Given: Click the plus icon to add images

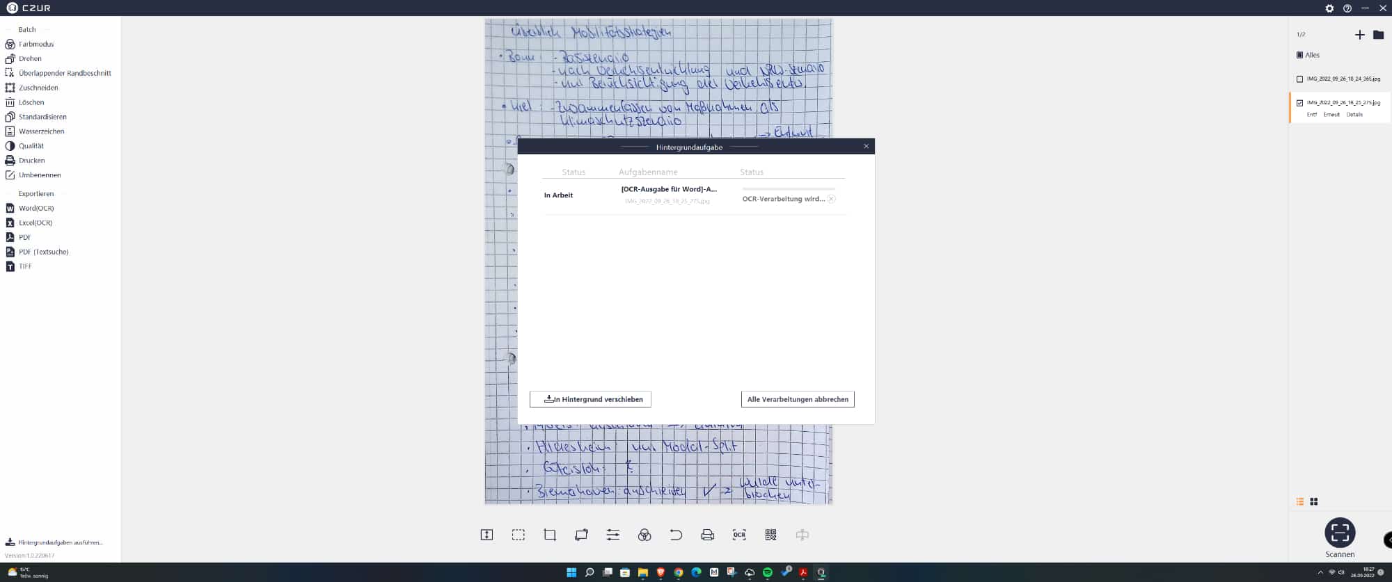Looking at the screenshot, I should pyautogui.click(x=1359, y=35).
